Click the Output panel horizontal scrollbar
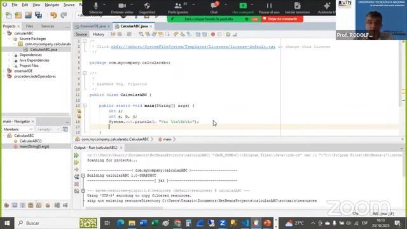Viewport: 407px width, 229px height. pos(124,208)
